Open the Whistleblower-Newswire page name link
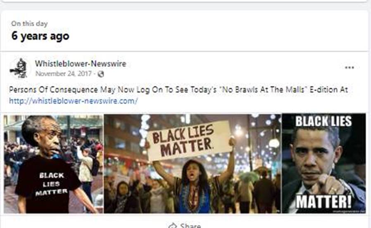Viewport: 371px width, 228px height. [x=81, y=64]
